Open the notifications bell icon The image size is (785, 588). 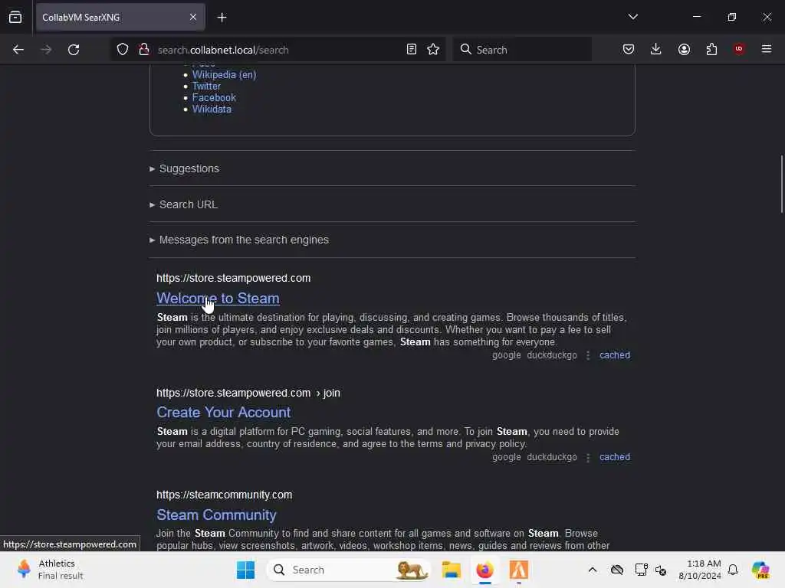coord(733,570)
